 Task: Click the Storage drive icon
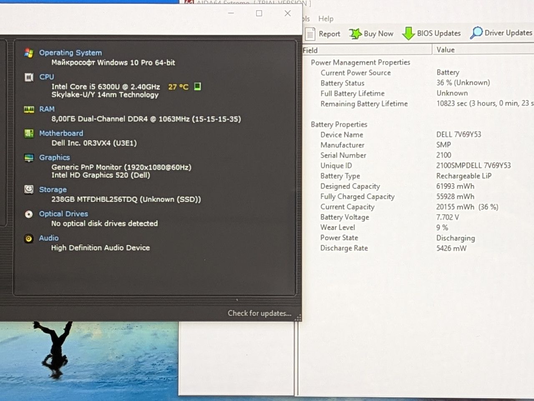coord(29,189)
